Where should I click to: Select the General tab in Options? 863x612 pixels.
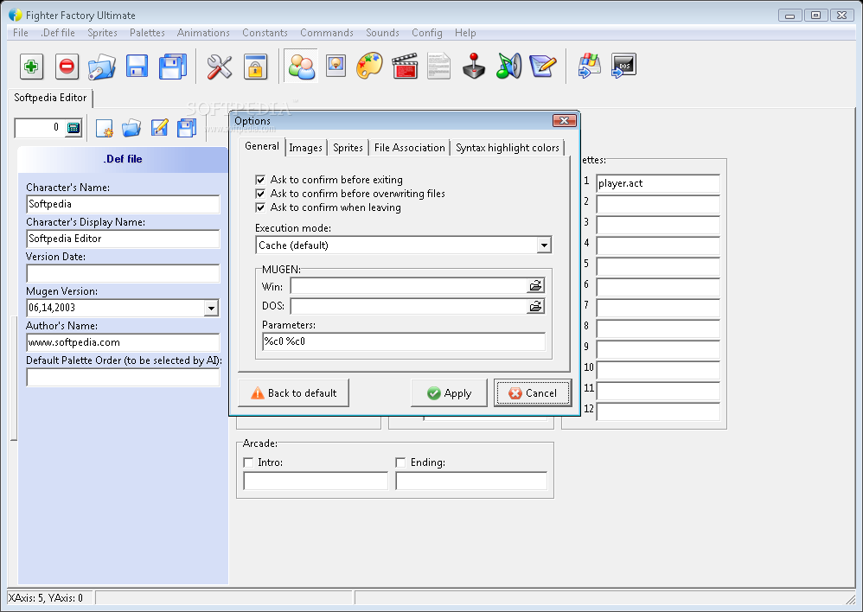(x=262, y=146)
